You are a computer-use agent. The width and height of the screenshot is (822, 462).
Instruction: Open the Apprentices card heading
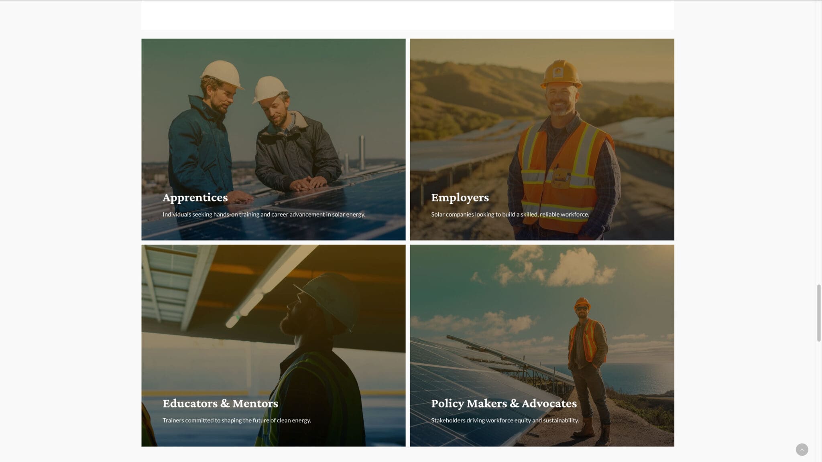tap(195, 197)
